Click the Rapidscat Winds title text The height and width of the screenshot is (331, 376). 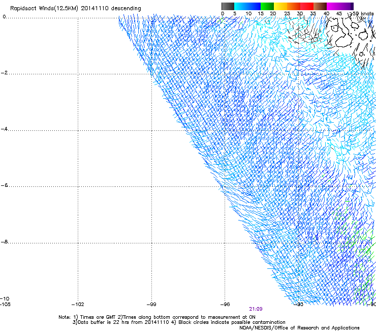coord(76,8)
